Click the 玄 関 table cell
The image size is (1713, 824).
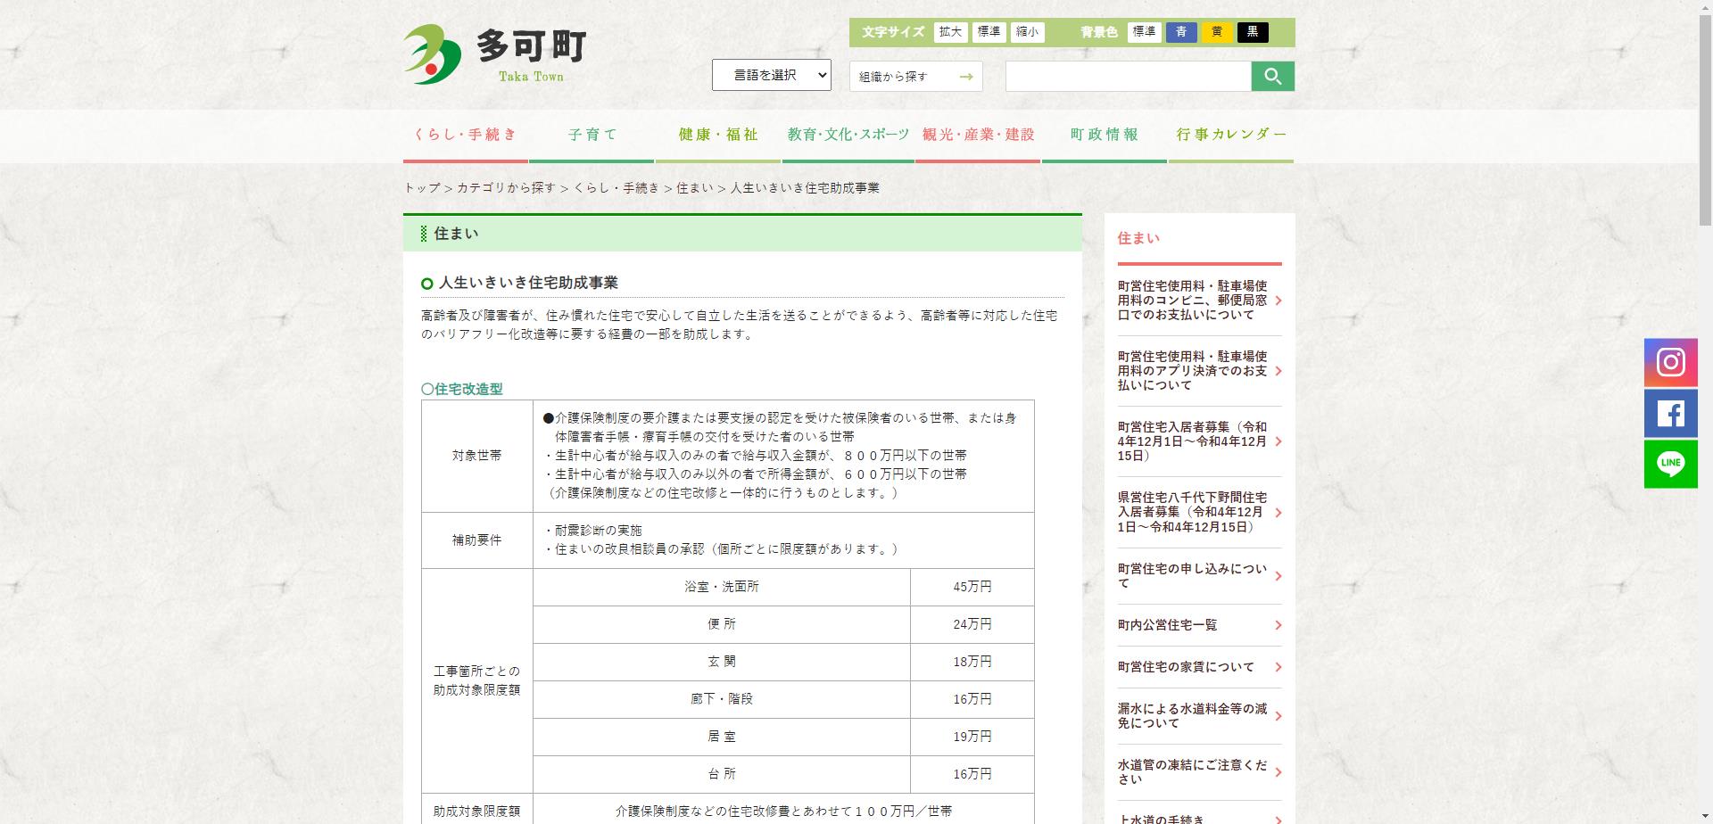click(722, 663)
